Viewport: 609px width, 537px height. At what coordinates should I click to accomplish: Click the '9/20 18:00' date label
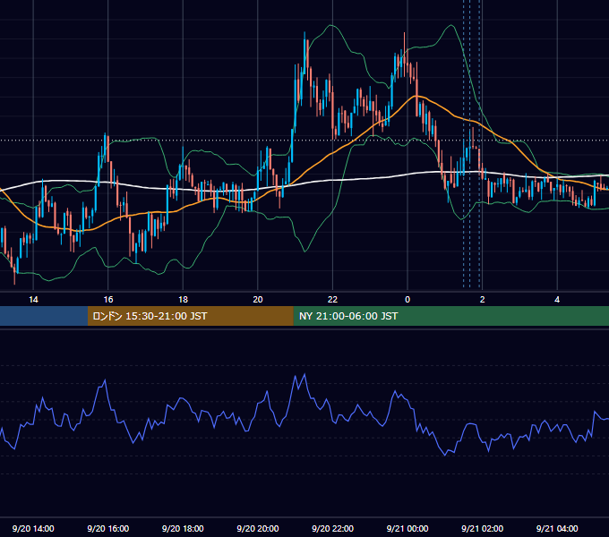coord(183,528)
